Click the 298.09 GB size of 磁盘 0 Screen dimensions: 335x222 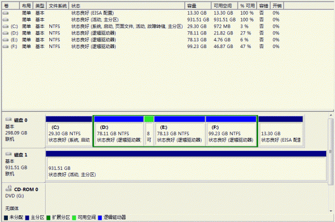click(16, 133)
